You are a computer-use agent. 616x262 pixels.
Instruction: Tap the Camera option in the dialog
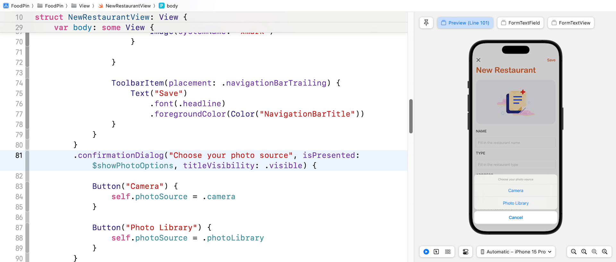pyautogui.click(x=516, y=190)
